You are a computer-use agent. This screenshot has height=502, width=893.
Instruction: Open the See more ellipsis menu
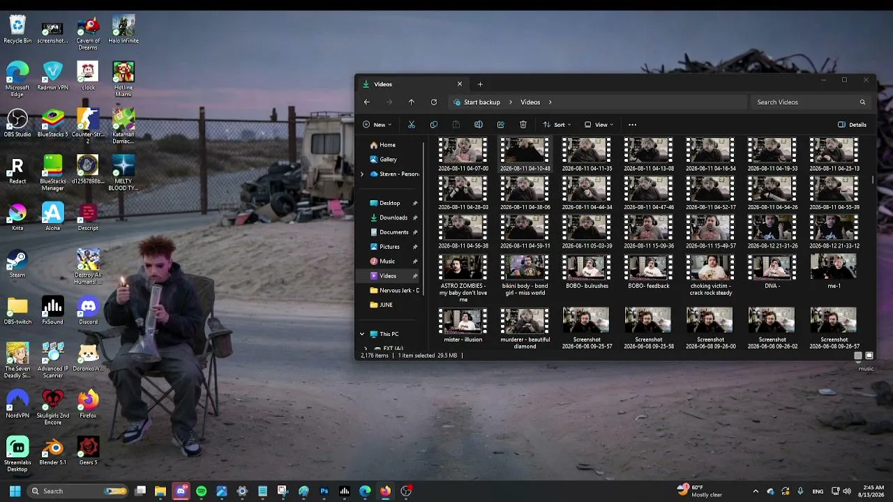tap(633, 125)
